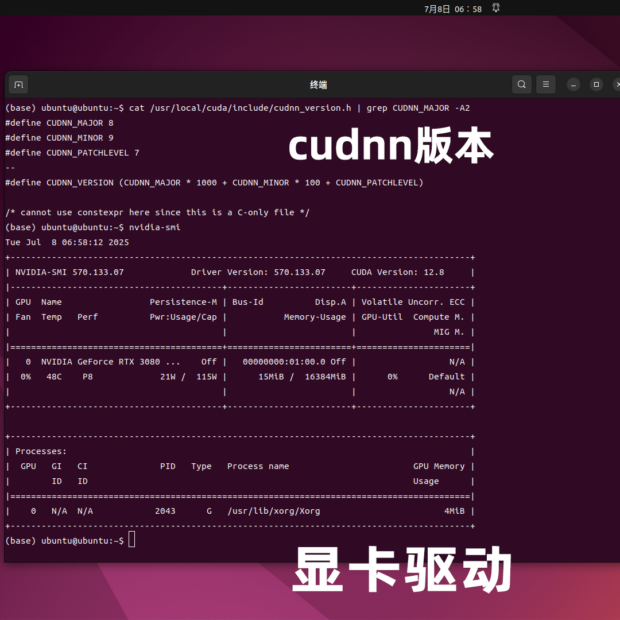This screenshot has height=620, width=620.
Task: Click "Persistence-M" column header
Action: pyautogui.click(x=184, y=302)
